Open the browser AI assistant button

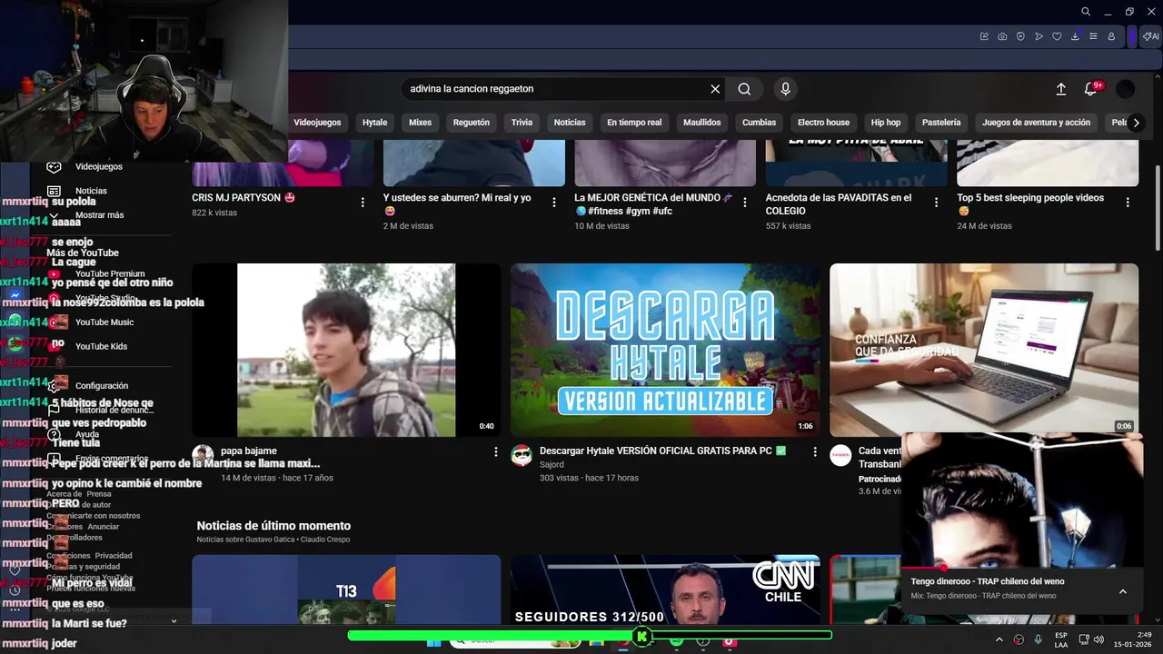click(1151, 36)
